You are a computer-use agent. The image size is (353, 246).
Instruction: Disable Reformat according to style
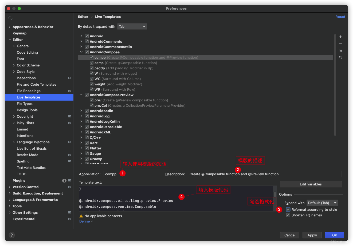point(288,209)
